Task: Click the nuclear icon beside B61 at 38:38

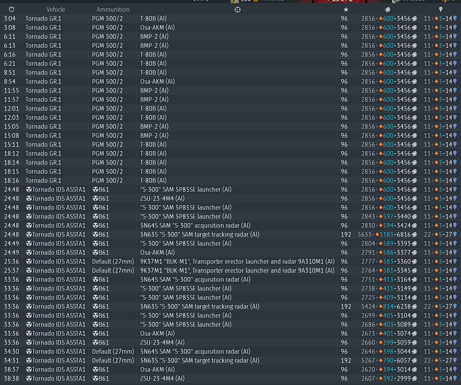Action: pyautogui.click(x=95, y=378)
